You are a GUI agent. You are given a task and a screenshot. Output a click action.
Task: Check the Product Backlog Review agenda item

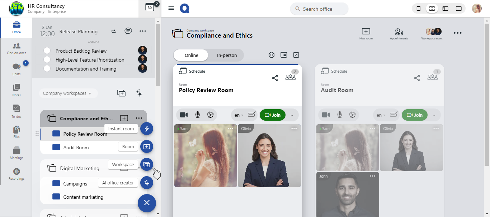(47, 51)
